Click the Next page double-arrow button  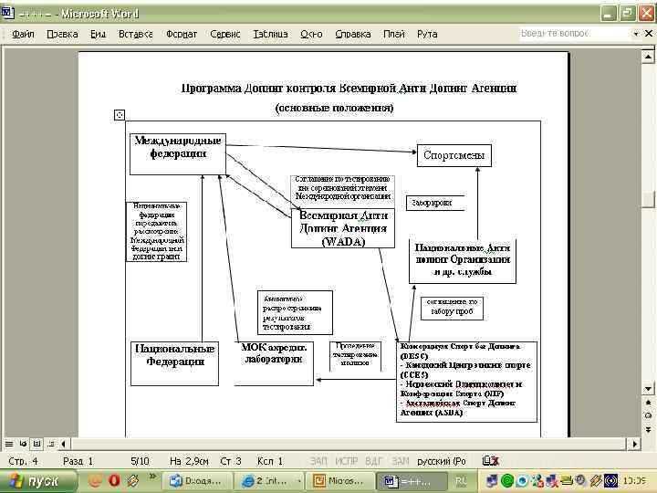648,430
